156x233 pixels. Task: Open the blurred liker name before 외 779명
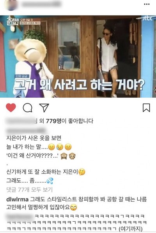[x=21, y=121]
